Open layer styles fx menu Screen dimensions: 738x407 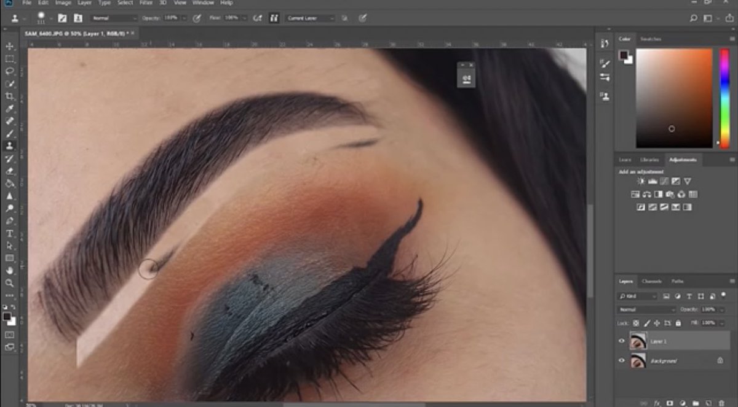pyautogui.click(x=657, y=403)
